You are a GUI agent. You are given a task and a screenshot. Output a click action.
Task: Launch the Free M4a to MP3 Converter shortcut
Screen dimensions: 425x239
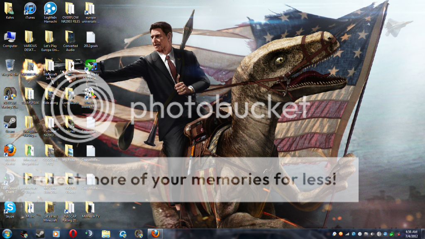point(90,70)
